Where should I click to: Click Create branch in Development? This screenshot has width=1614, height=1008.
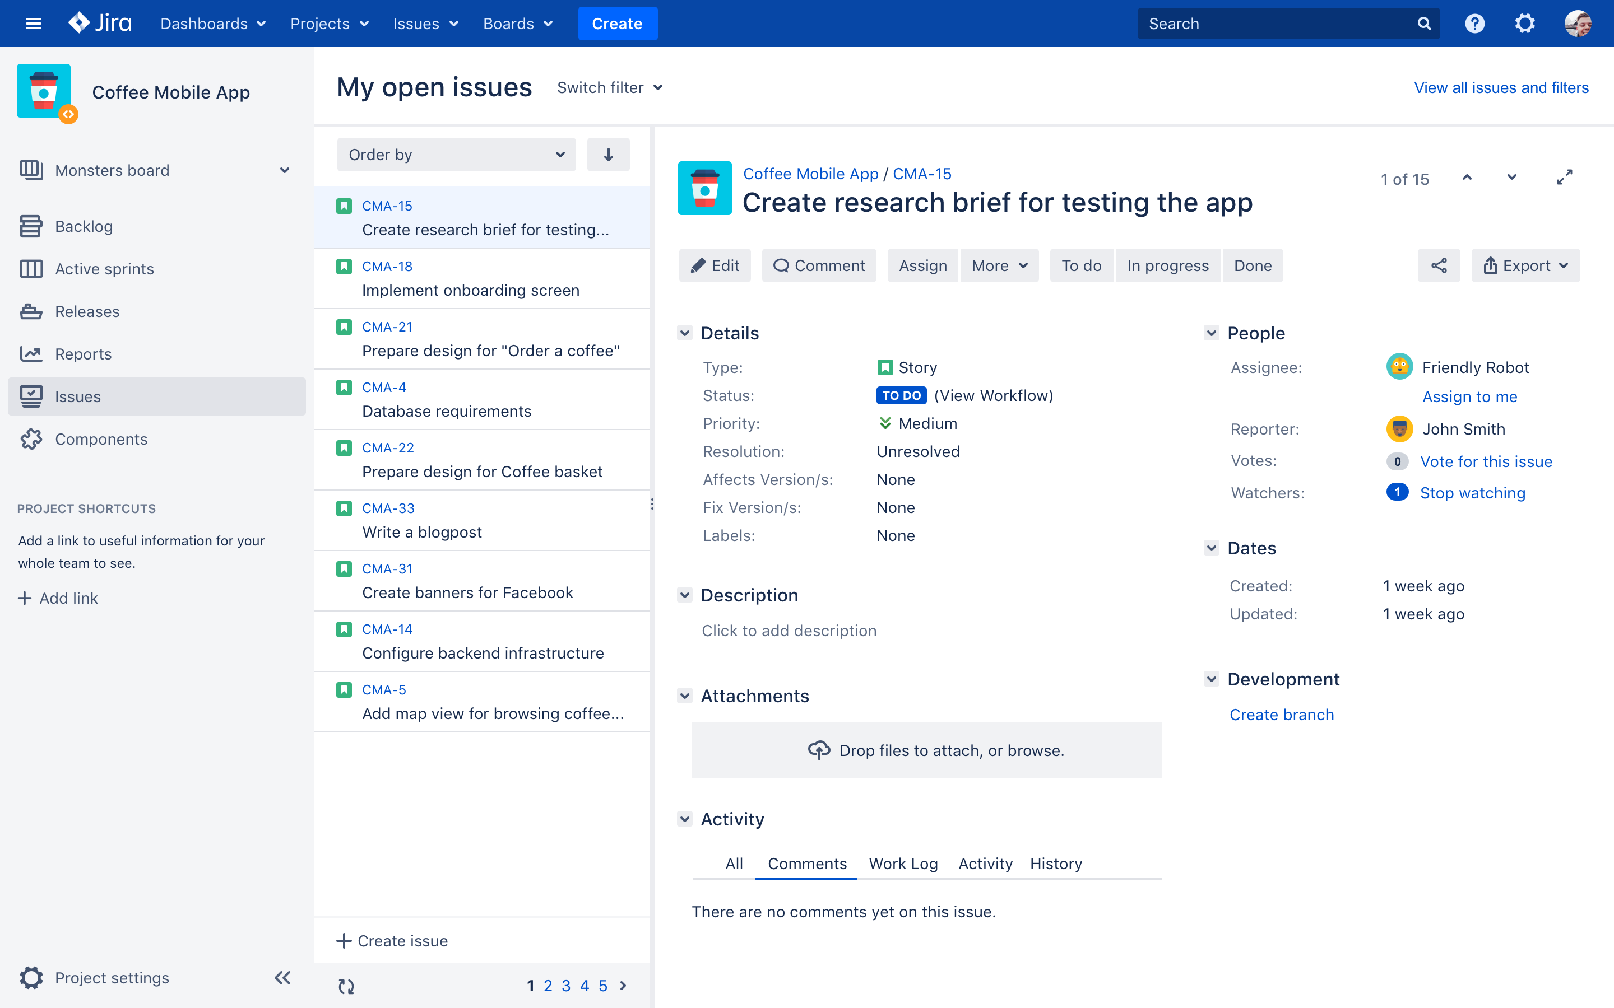click(x=1282, y=714)
